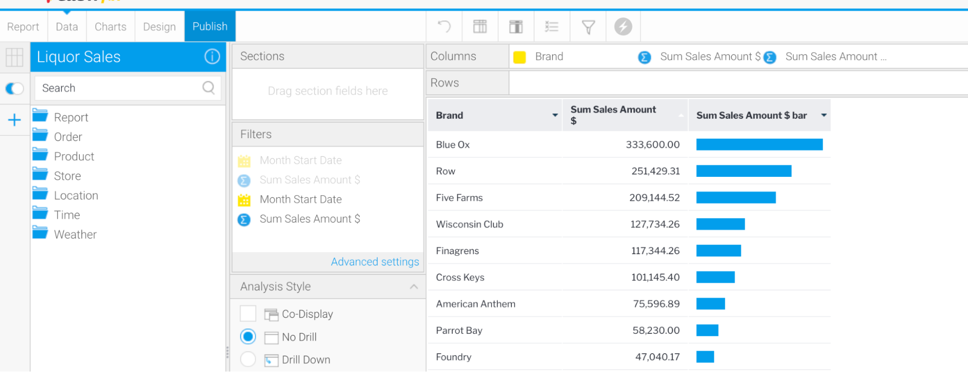Viewport: 968px width, 372px height.
Task: Collapse the Analysis Style section
Action: coord(414,286)
